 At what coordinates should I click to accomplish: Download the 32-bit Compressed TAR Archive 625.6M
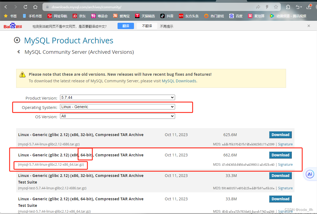click(x=280, y=135)
